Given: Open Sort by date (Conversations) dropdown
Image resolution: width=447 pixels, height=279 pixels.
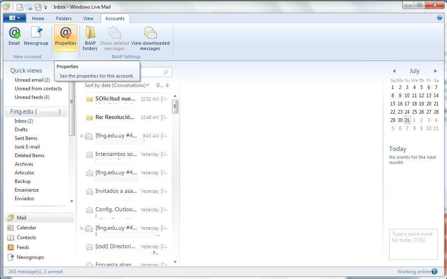Looking at the screenshot, I should click(x=117, y=85).
